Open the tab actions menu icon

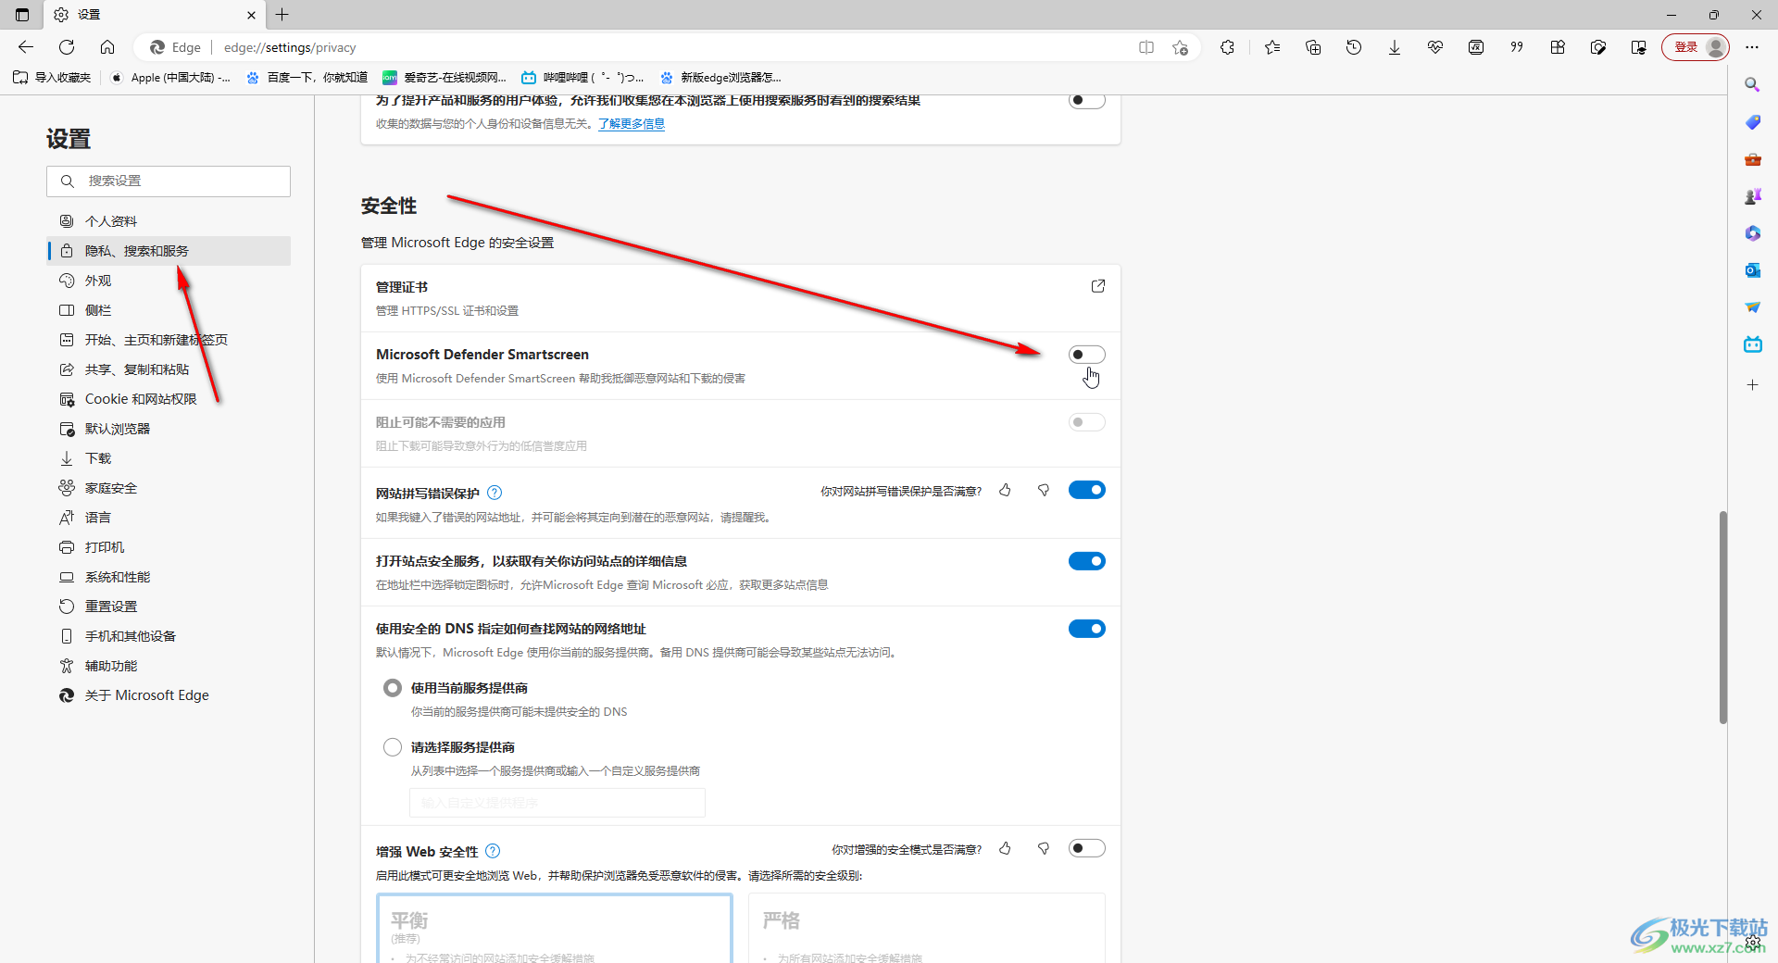click(22, 15)
